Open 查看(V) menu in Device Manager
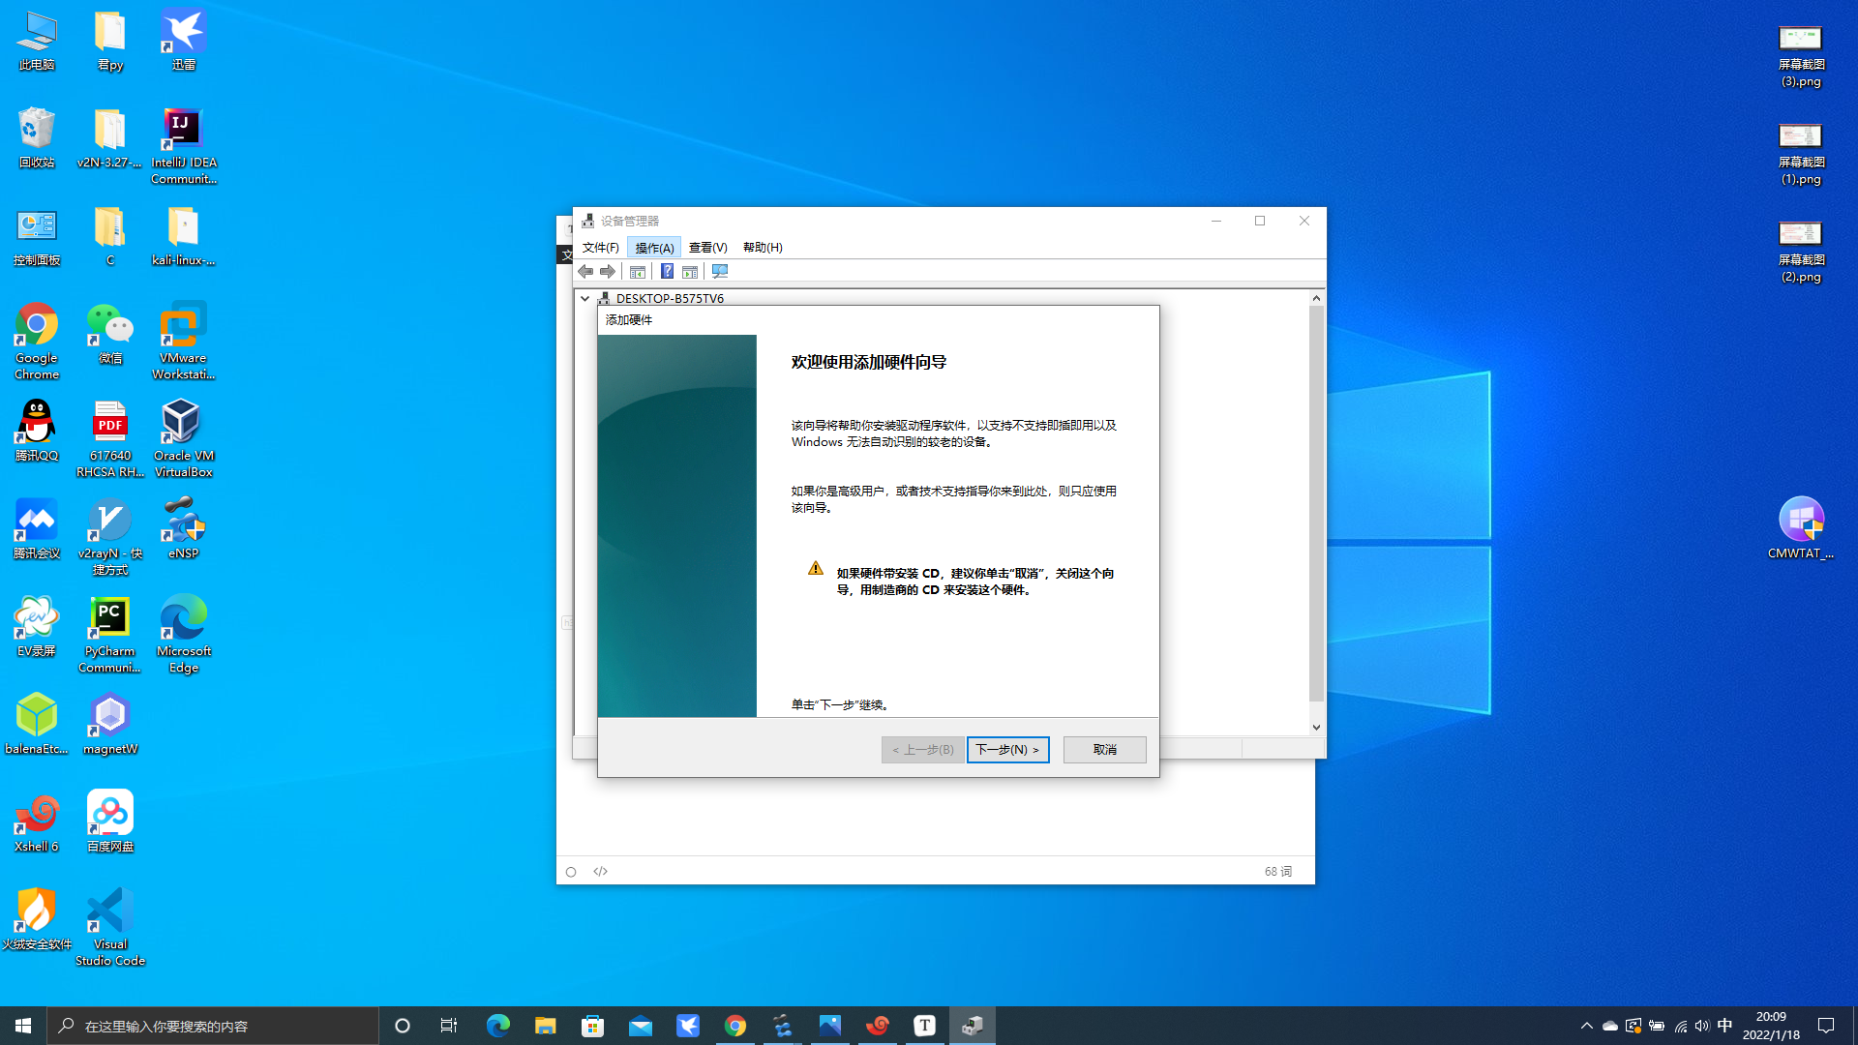Viewport: 1858px width, 1045px height. [707, 247]
